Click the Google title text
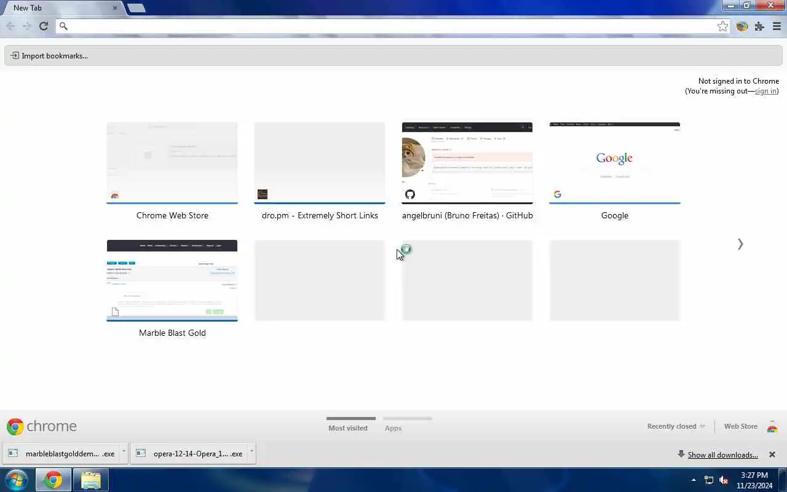 615,215
